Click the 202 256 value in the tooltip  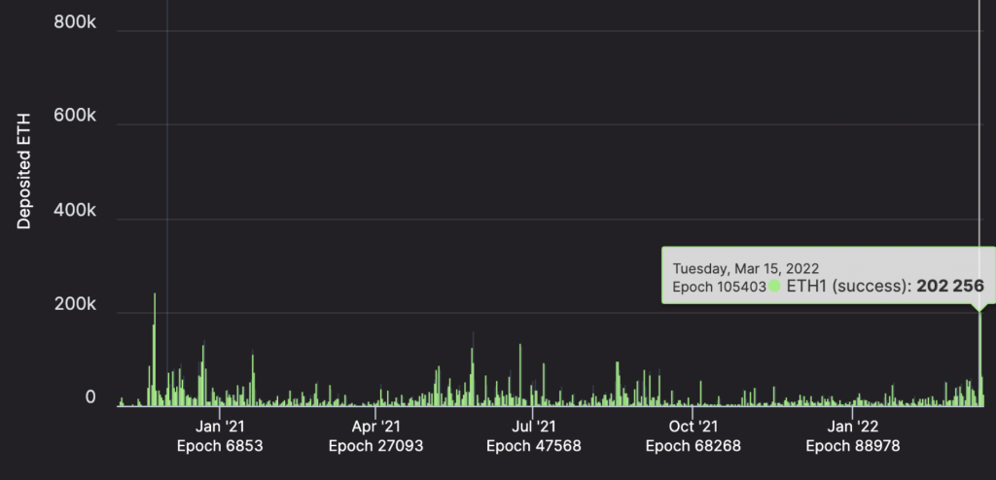point(950,287)
